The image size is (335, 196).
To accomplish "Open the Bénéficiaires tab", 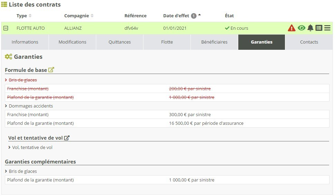I will click(x=214, y=42).
